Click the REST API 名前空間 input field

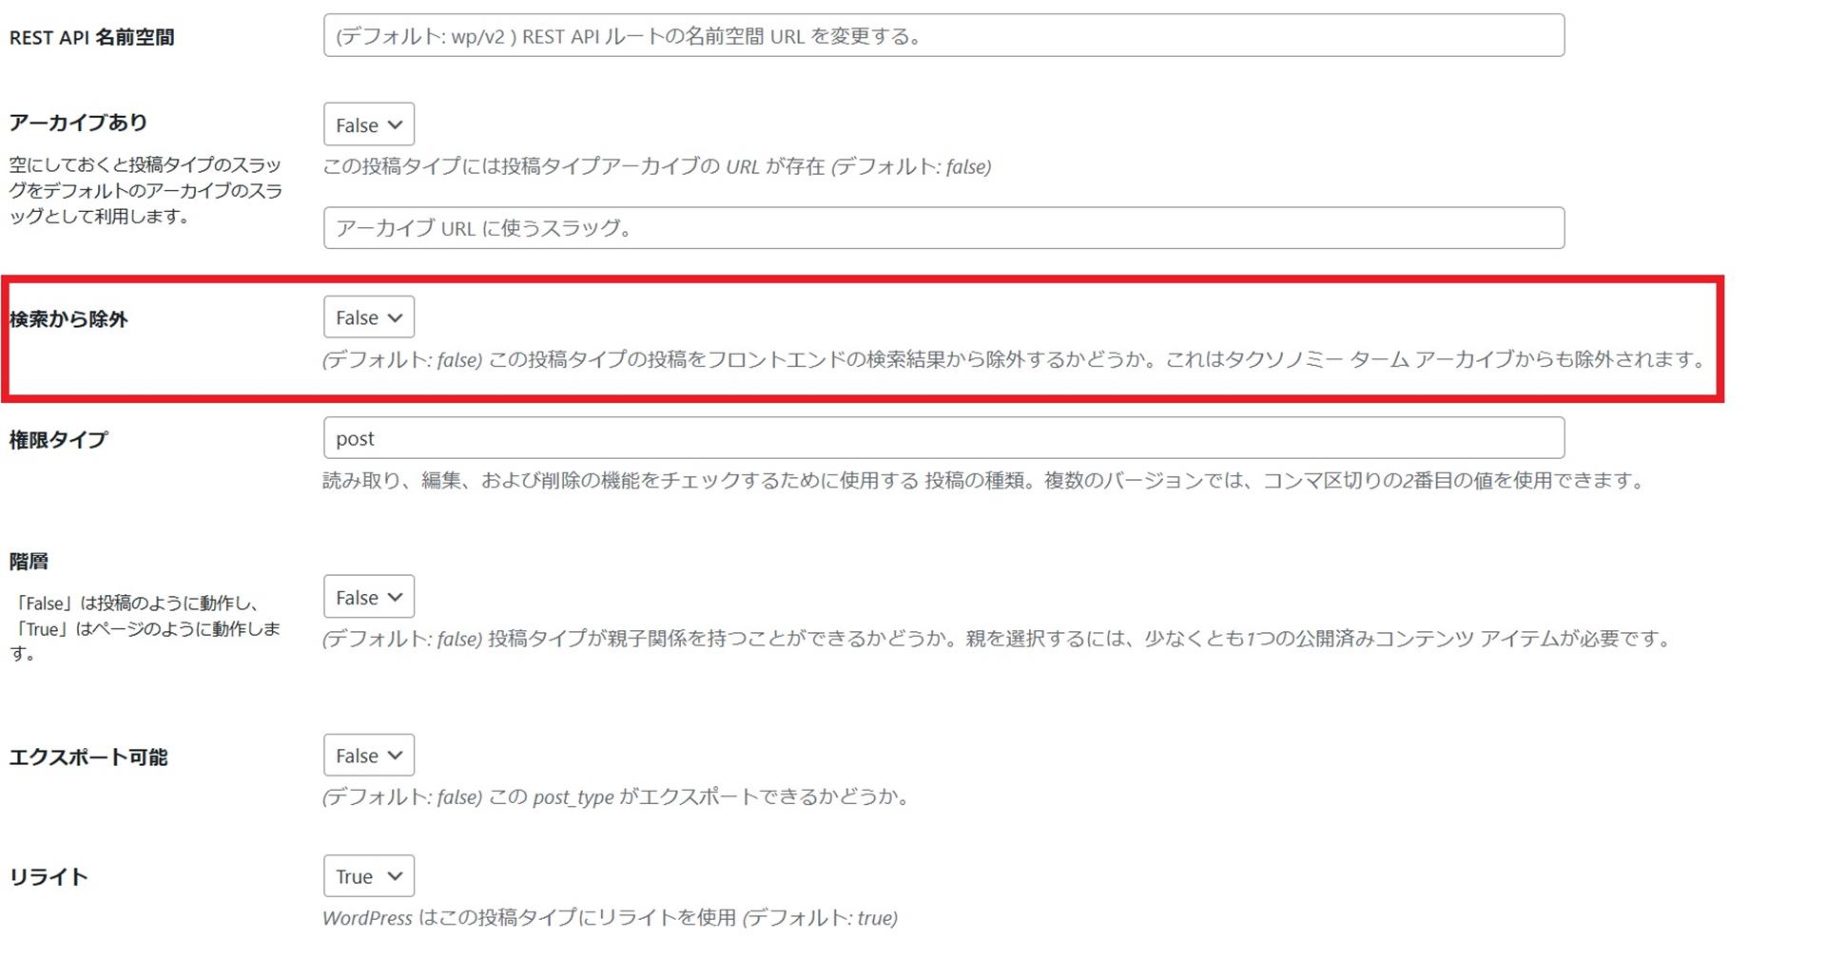[942, 36]
